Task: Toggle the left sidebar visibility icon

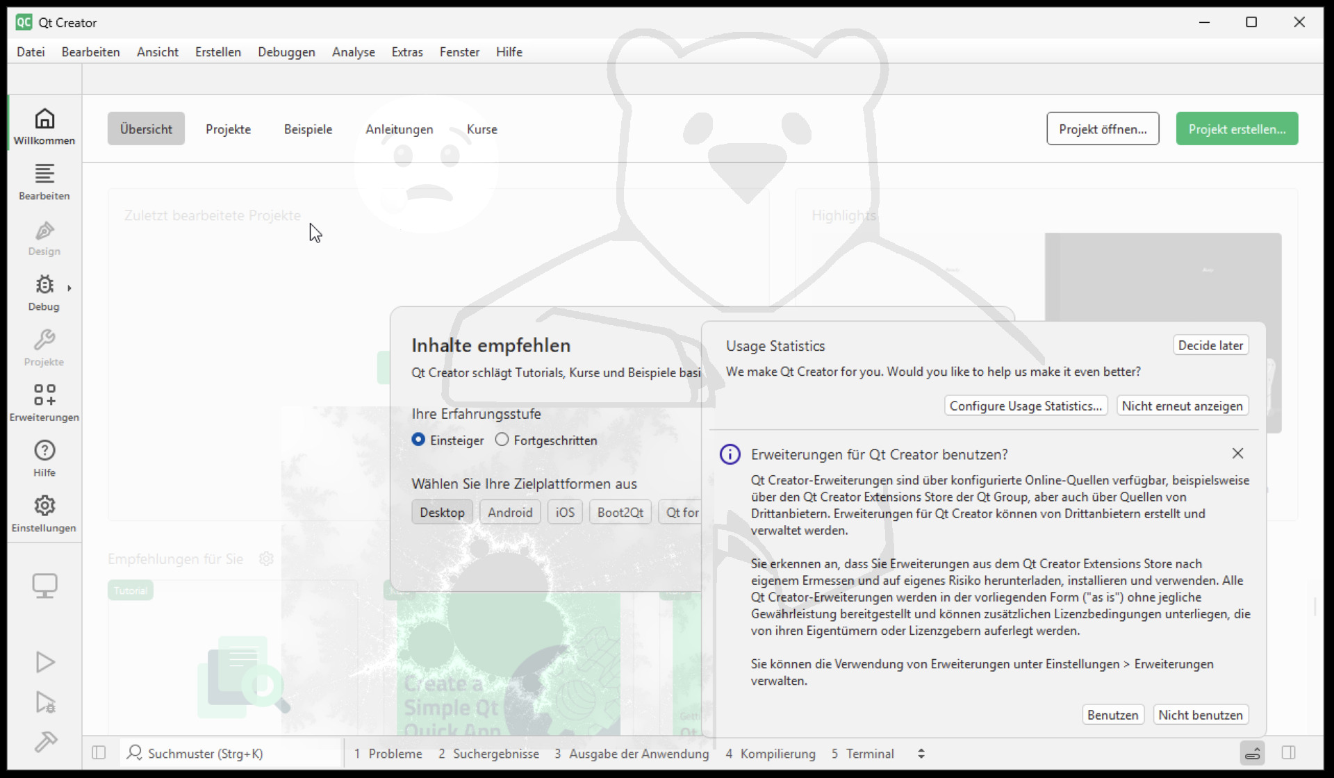Action: (99, 752)
